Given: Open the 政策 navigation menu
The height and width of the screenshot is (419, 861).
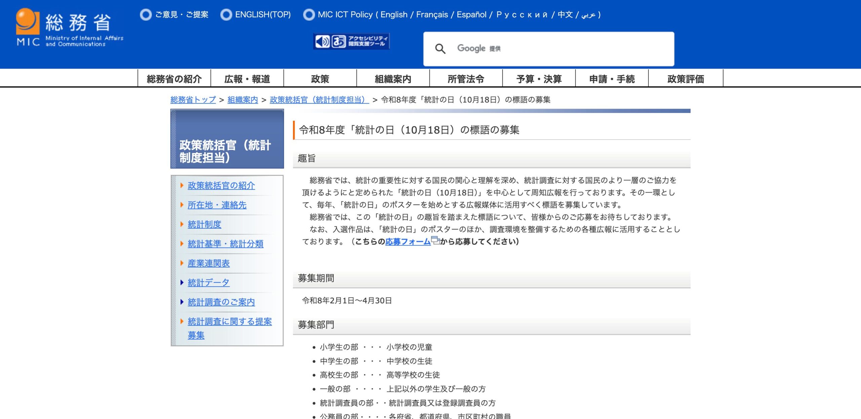Looking at the screenshot, I should pyautogui.click(x=320, y=79).
